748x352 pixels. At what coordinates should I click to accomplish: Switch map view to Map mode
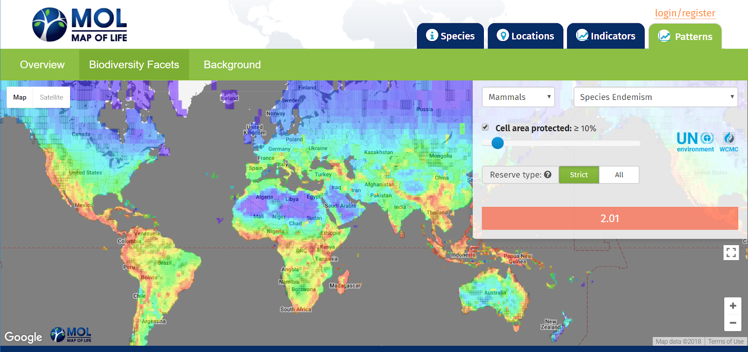pos(20,97)
